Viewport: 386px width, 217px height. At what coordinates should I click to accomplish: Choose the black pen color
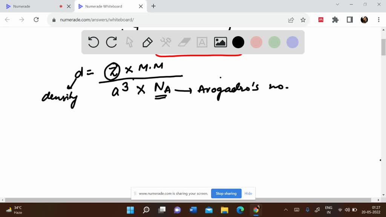(238, 42)
